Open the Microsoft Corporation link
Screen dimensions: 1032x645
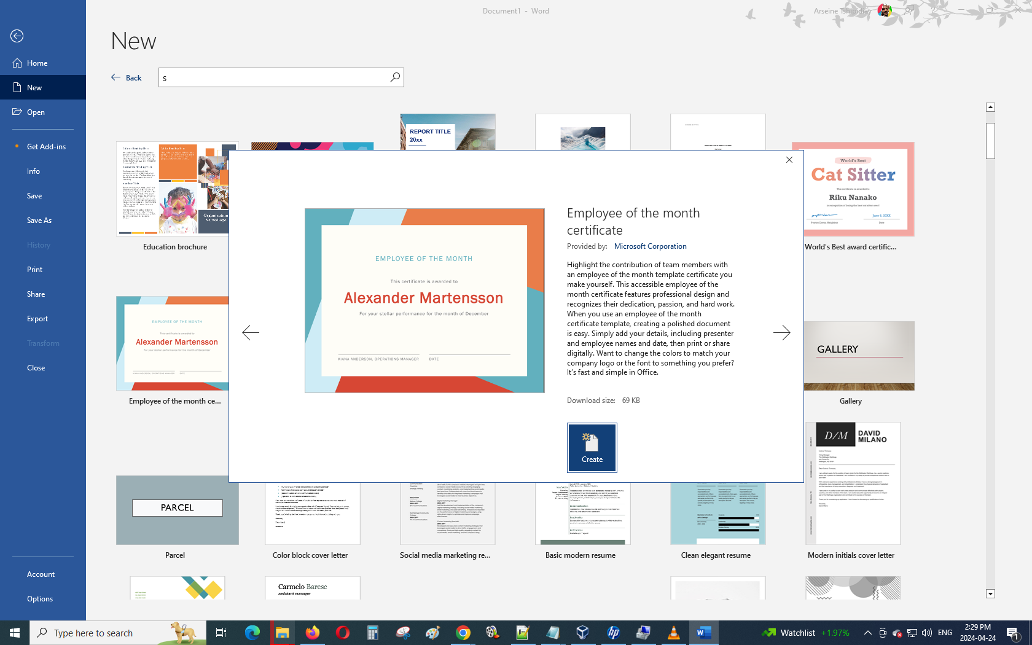coord(650,246)
